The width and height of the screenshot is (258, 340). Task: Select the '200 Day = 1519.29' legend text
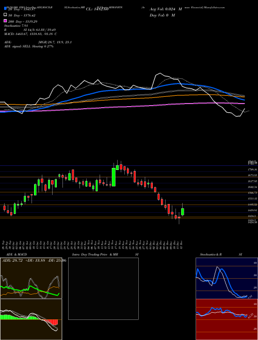[x=23, y=22]
